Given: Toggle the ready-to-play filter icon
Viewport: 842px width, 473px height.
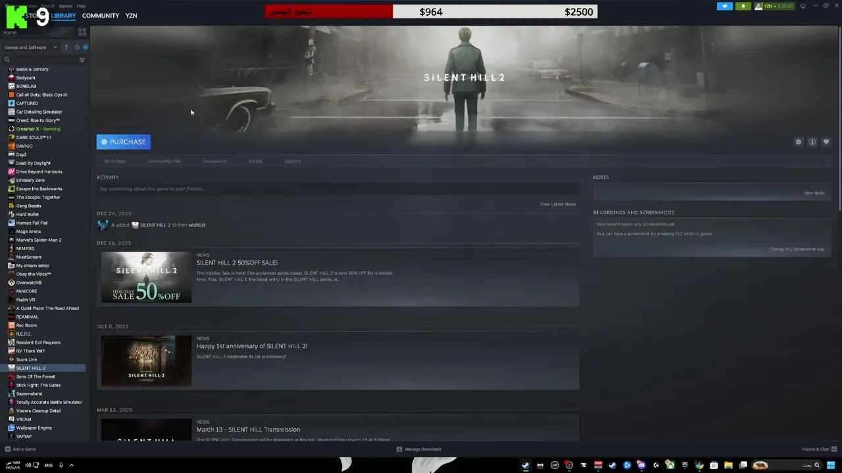Looking at the screenshot, I should pos(85,47).
